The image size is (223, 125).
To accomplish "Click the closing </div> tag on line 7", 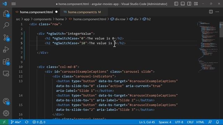I will (43, 53).
